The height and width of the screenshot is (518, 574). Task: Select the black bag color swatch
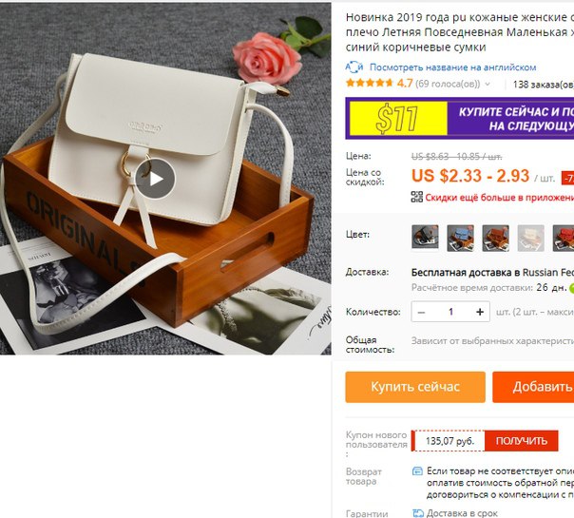[425, 238]
